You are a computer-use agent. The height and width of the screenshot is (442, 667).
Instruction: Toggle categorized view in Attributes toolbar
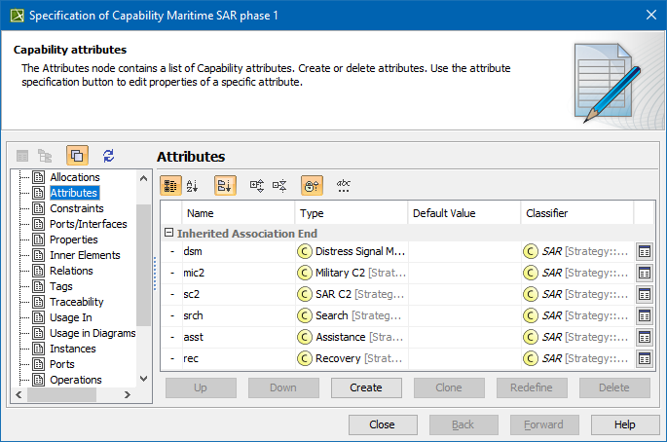point(169,185)
